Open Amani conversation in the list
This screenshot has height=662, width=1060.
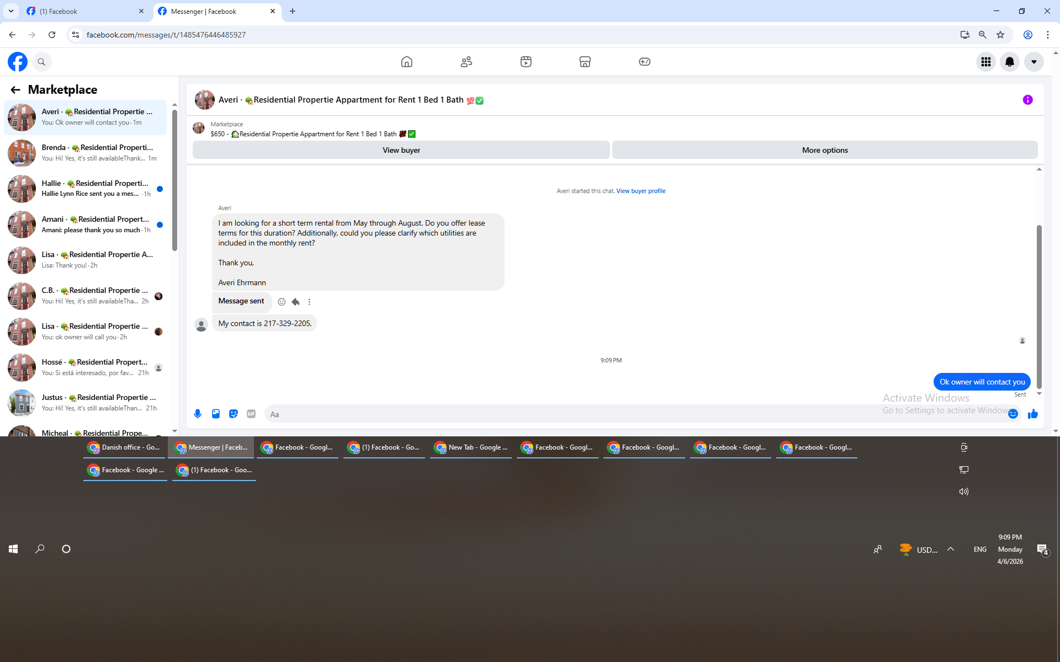pos(86,225)
